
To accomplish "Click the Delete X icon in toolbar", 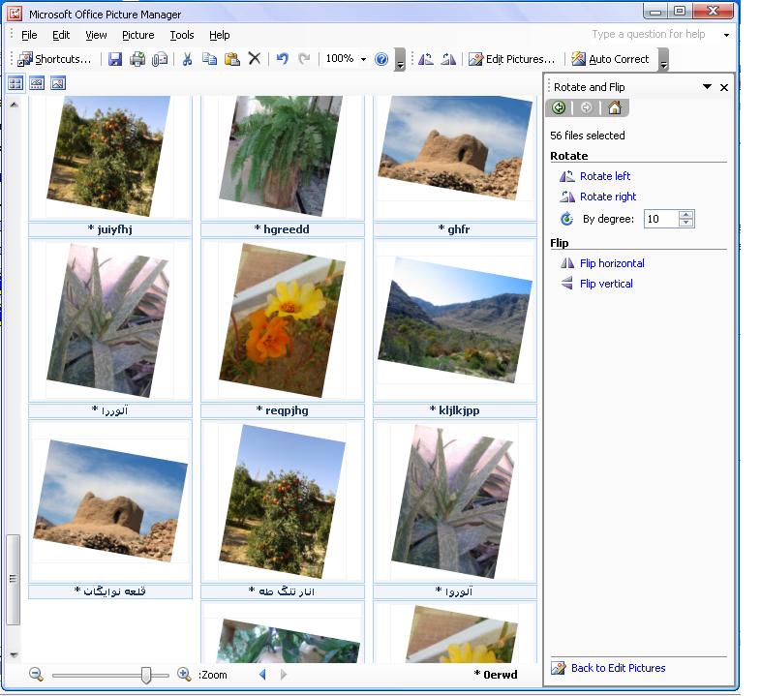I will coord(255,59).
